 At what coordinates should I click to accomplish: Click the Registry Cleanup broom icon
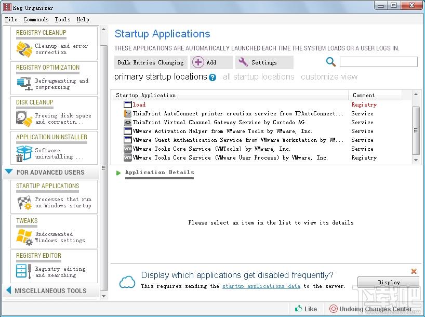tap(24, 49)
